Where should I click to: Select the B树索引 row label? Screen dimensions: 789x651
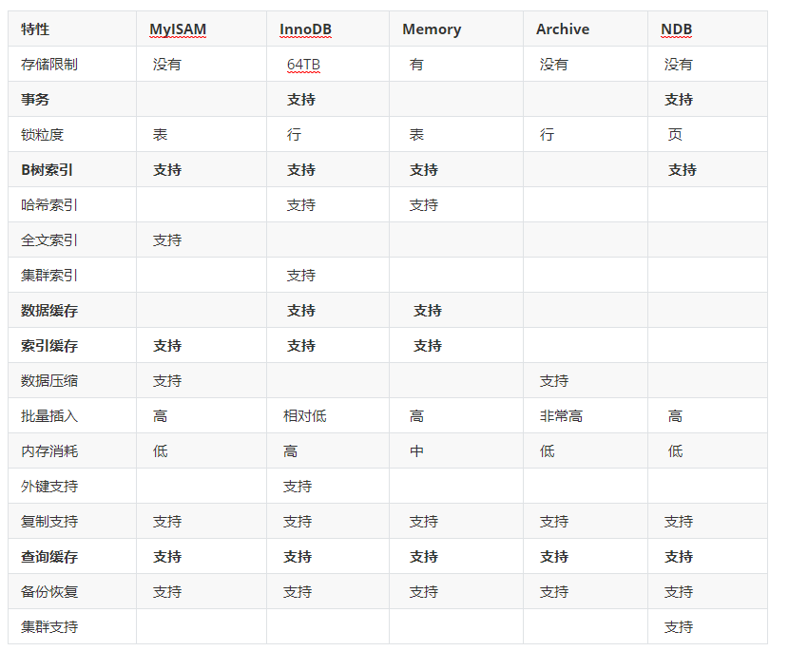tap(47, 170)
